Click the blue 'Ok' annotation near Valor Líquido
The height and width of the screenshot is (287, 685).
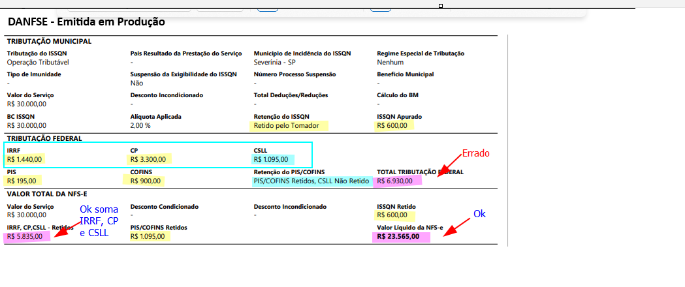coord(479,214)
